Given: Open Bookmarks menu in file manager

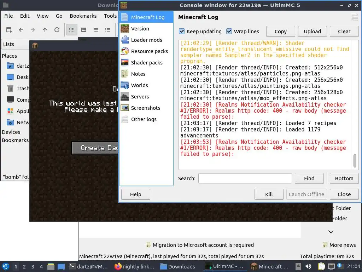Looking at the screenshot, I should point(83,16).
